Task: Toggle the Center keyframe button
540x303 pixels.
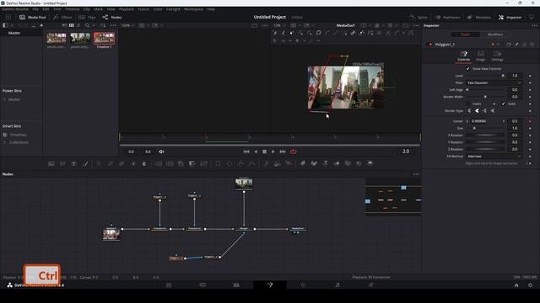Action: [x=530, y=121]
